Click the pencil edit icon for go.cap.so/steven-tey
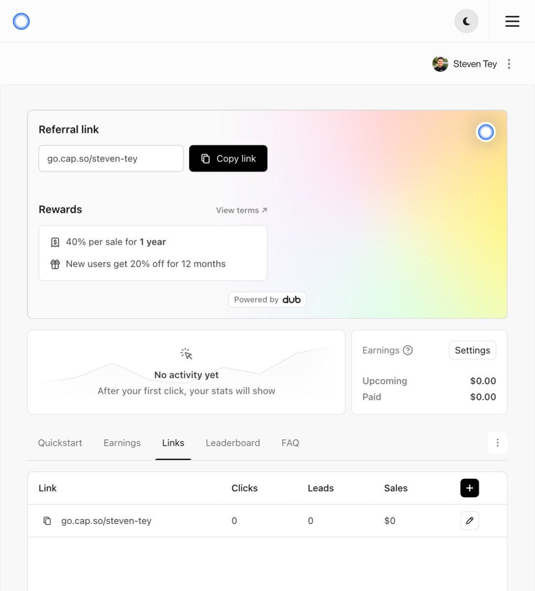535x591 pixels. 470,521
